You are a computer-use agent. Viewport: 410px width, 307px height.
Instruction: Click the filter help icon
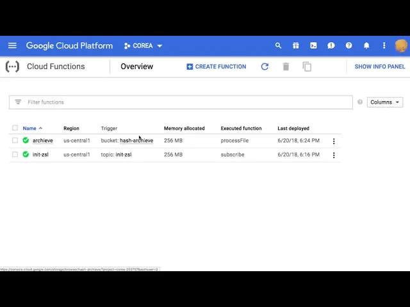[x=360, y=102]
